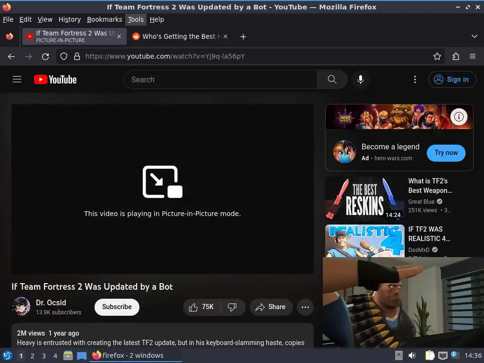Open the Firefox View icon in the tab strip
Screen dimensions: 484x363
pyautogui.click(x=9, y=36)
